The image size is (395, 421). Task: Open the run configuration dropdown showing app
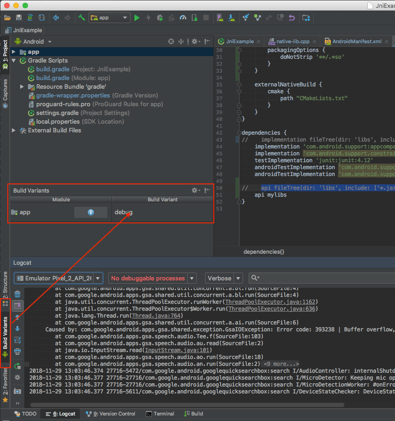pyautogui.click(x=109, y=17)
